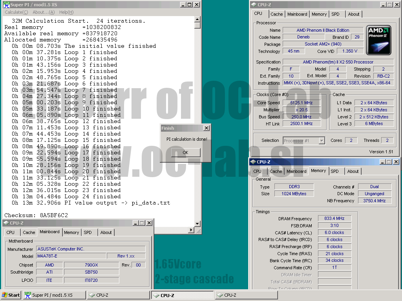Select the SPD tab in top CPU-Z window
Screen dimensions: 402x301
(335, 14)
